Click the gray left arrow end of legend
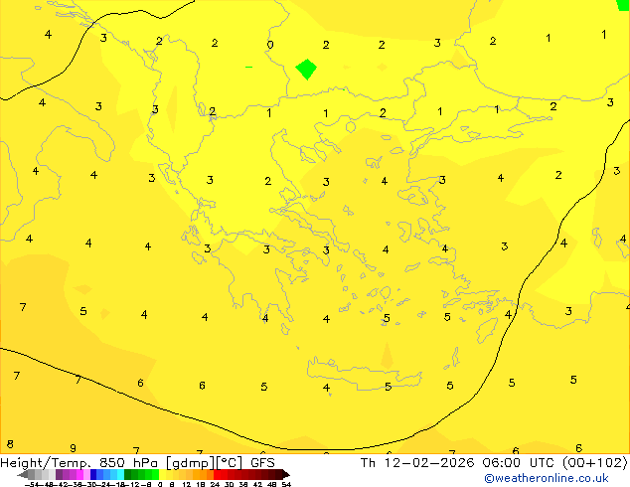The image size is (630, 487). coord(23,474)
